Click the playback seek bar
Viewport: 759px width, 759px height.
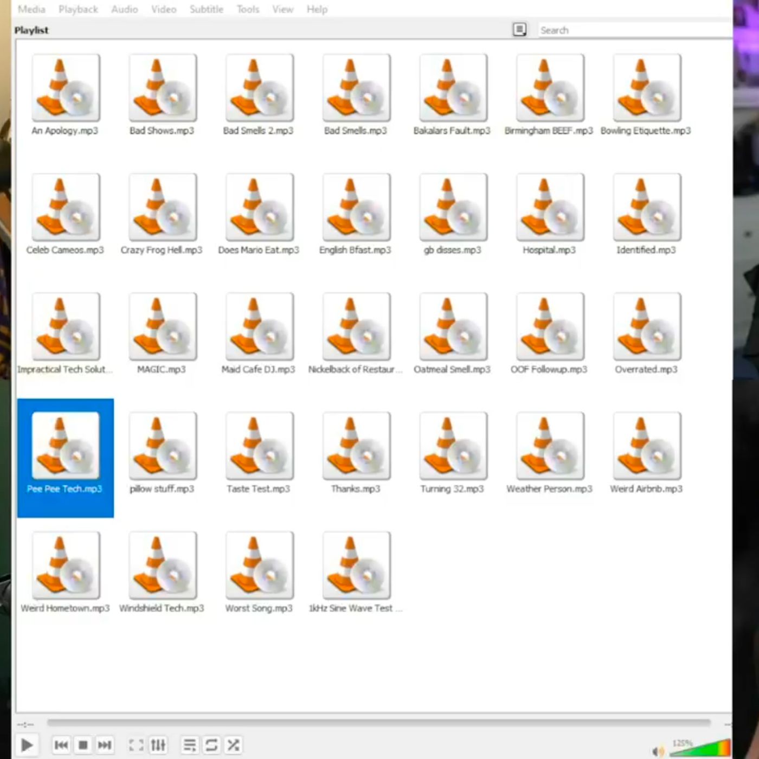pos(378,722)
